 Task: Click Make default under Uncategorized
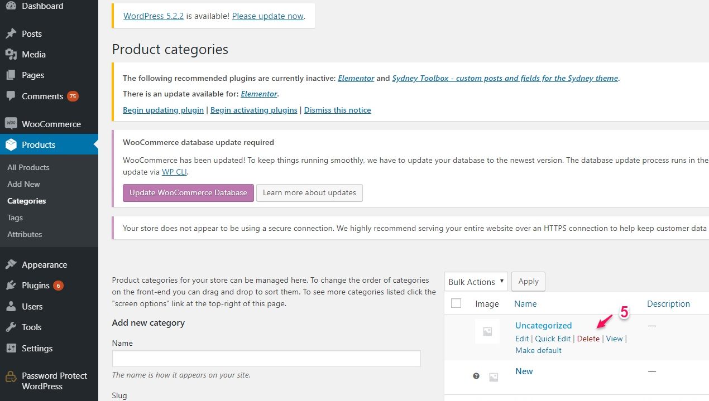pos(538,350)
